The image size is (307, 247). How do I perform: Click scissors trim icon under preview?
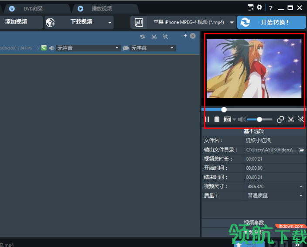tap(291, 119)
